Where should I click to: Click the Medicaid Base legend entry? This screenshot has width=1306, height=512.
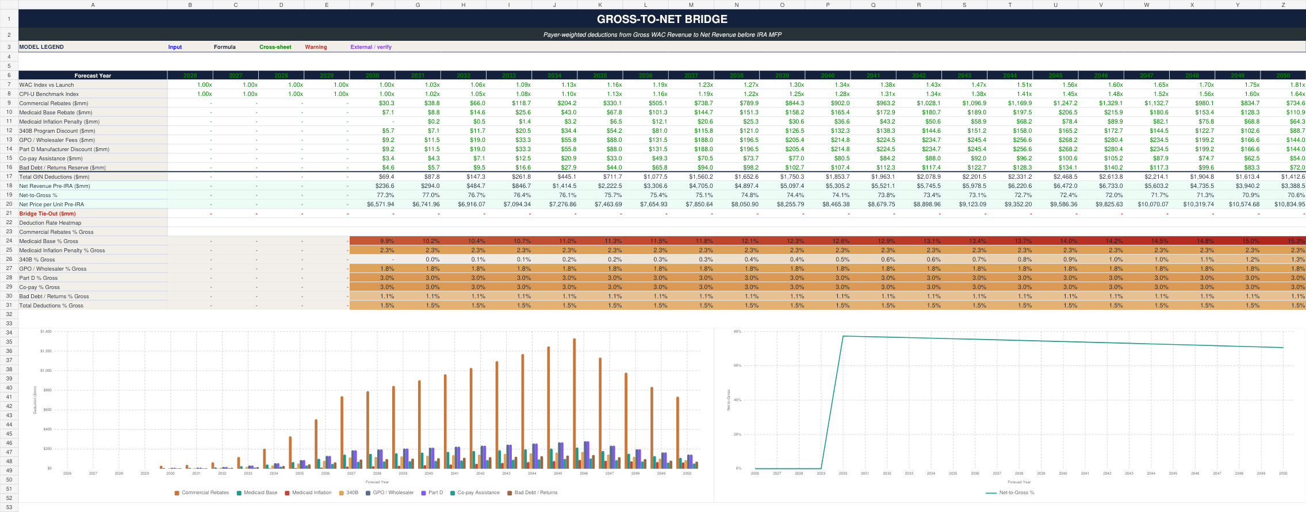point(257,492)
